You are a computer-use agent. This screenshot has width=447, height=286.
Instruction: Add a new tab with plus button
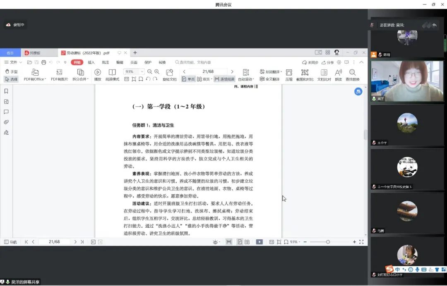click(x=135, y=52)
